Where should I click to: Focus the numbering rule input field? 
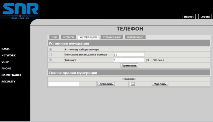click(x=64, y=84)
